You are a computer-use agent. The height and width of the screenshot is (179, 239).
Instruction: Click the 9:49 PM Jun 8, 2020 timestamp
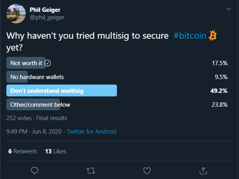(x=34, y=132)
